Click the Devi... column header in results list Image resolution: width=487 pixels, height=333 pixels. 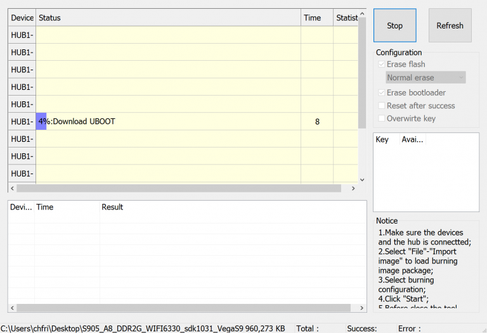(21, 207)
